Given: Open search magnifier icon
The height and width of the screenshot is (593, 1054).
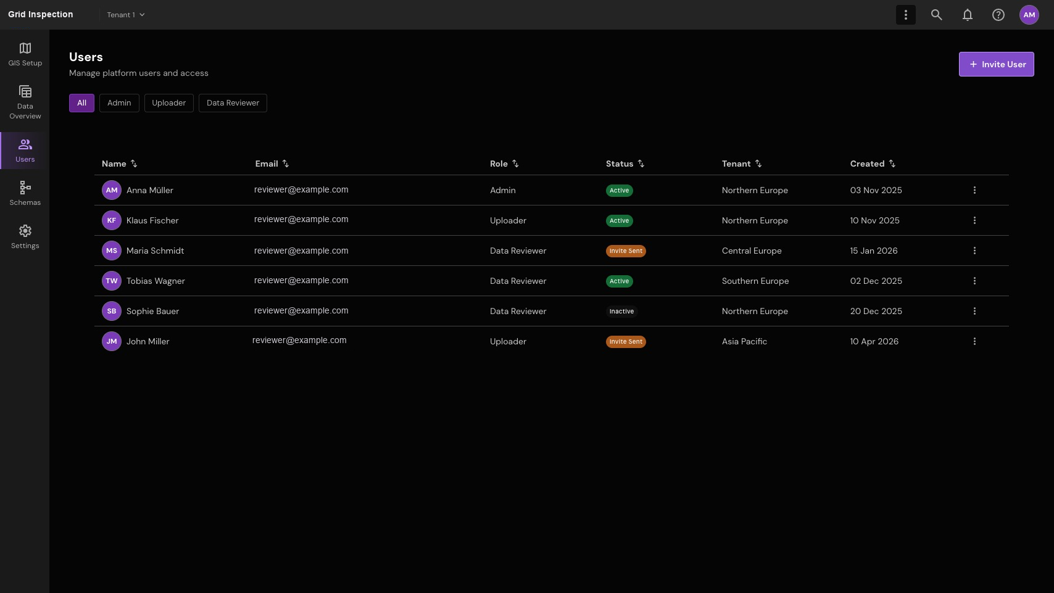Looking at the screenshot, I should pos(937,15).
